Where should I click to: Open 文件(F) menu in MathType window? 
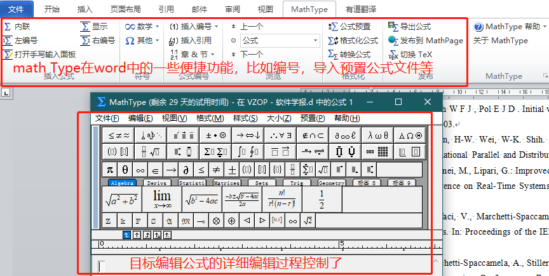coord(107,118)
